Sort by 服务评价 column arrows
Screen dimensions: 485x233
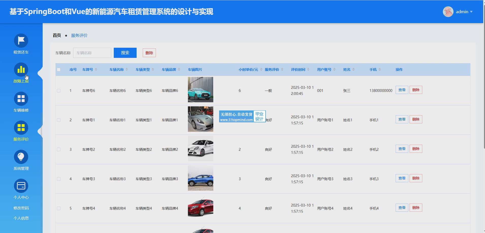click(282, 70)
